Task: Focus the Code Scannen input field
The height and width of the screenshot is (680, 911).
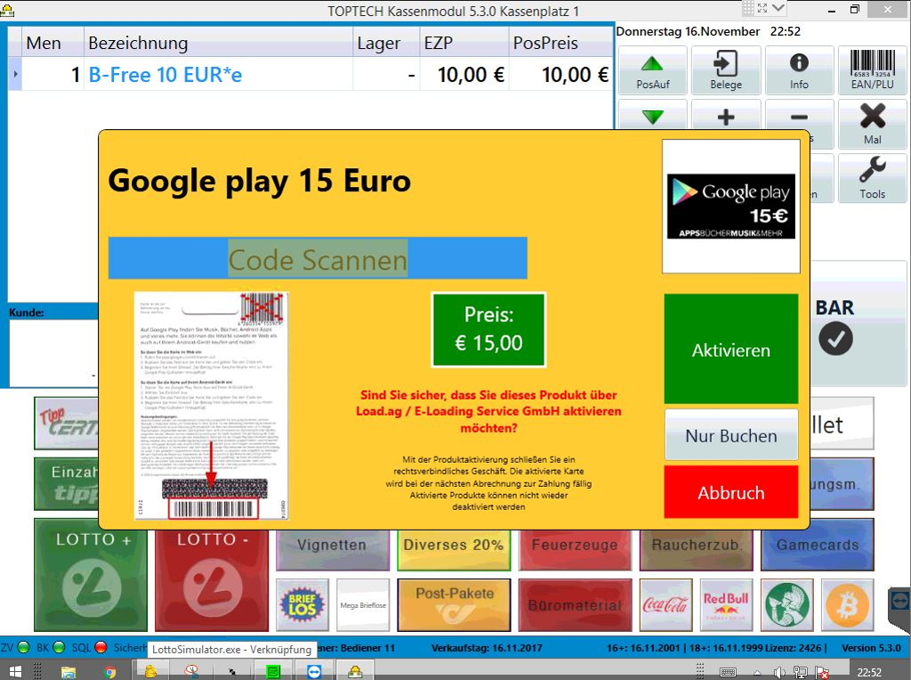Action: tap(318, 259)
